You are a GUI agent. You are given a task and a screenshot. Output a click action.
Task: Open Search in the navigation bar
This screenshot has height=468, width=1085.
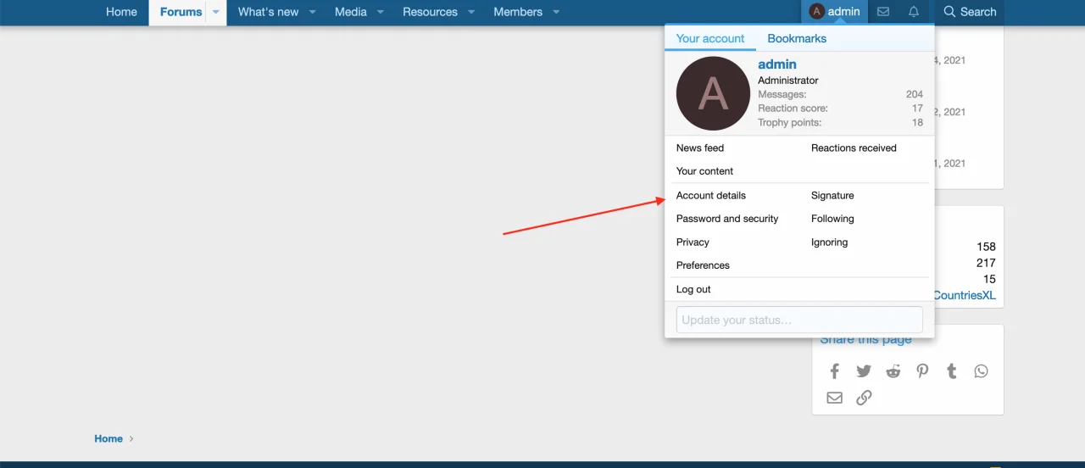[x=970, y=12]
